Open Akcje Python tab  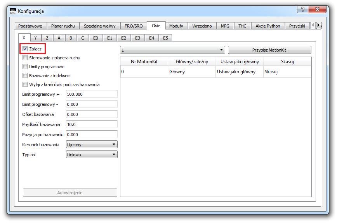(268, 26)
